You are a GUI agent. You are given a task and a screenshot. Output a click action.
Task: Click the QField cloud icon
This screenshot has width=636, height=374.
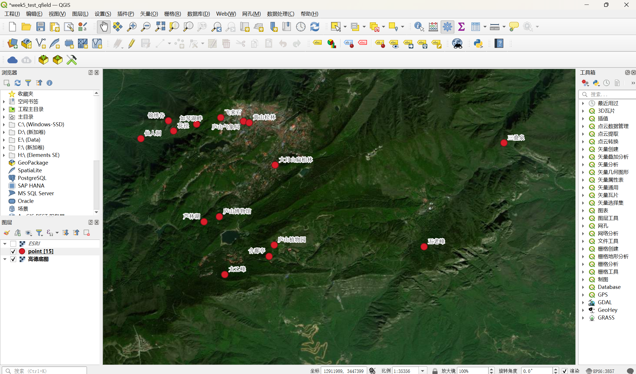[x=12, y=60]
